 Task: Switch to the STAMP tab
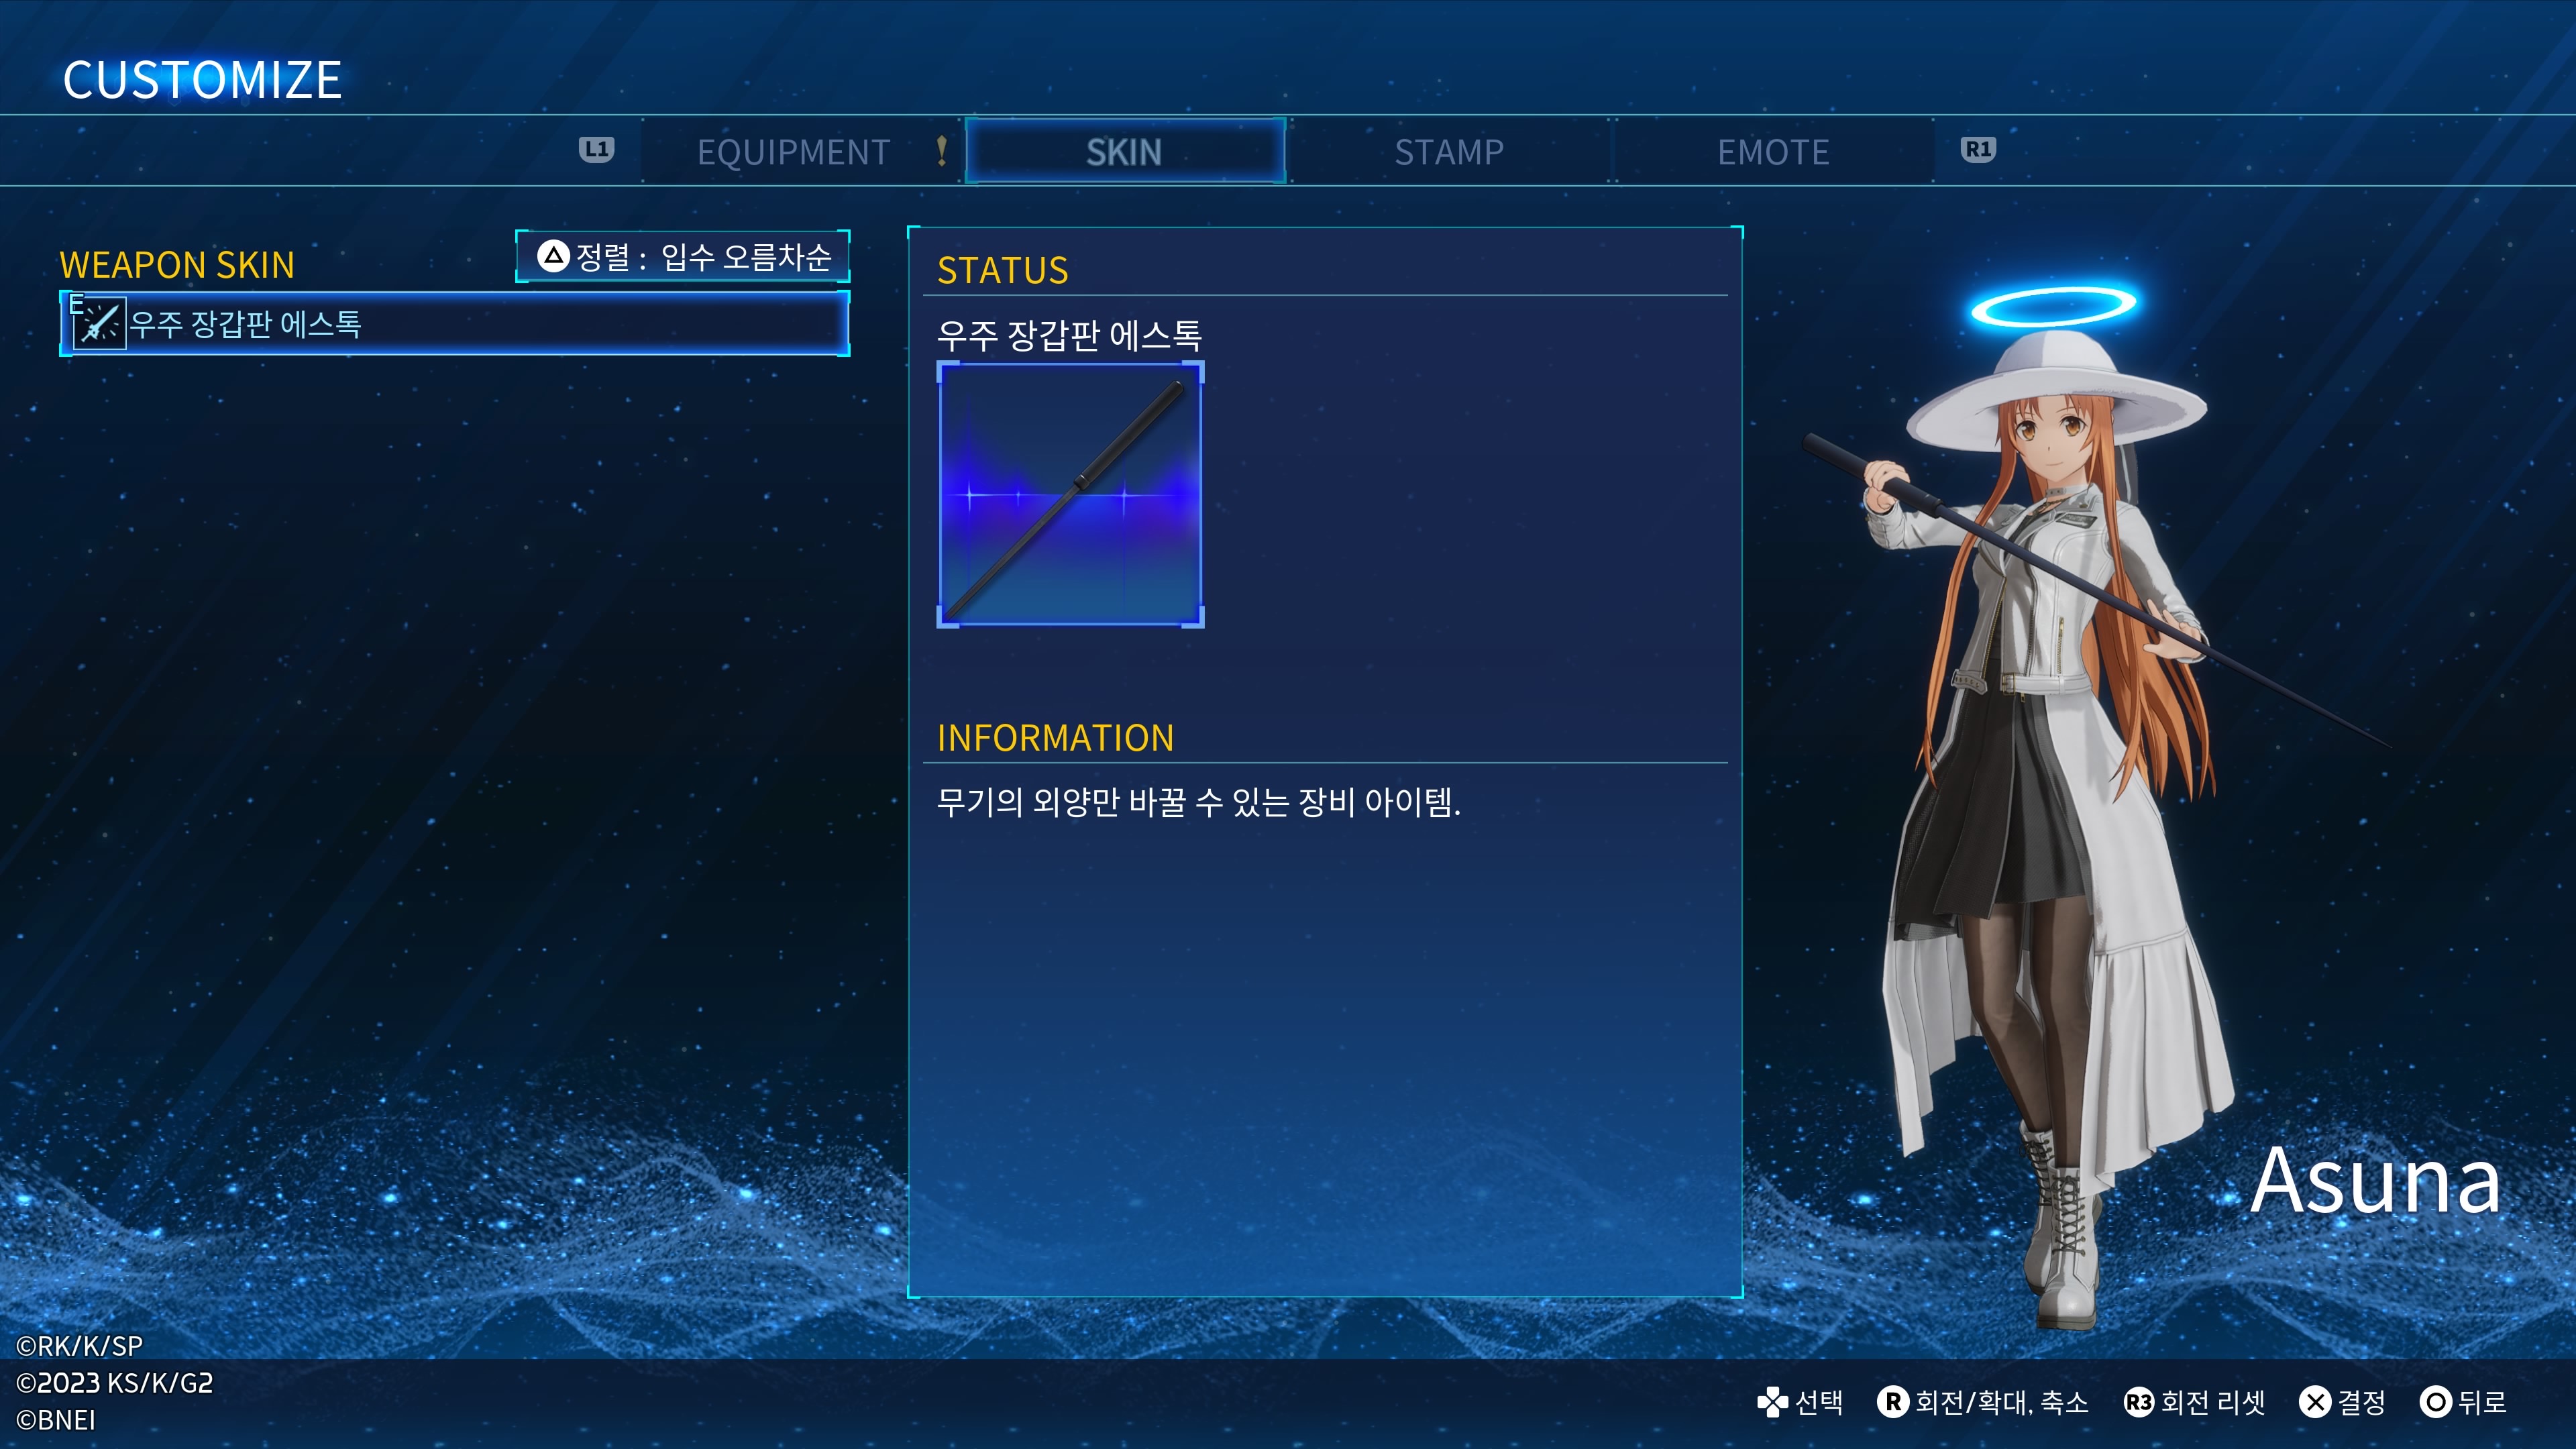coord(1449,152)
